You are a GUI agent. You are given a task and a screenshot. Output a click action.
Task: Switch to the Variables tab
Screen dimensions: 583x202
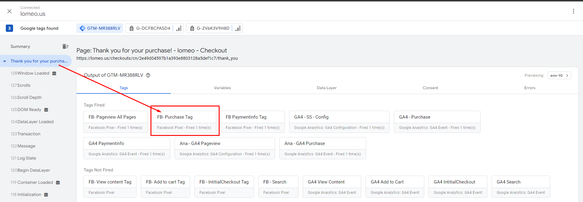pyautogui.click(x=222, y=88)
